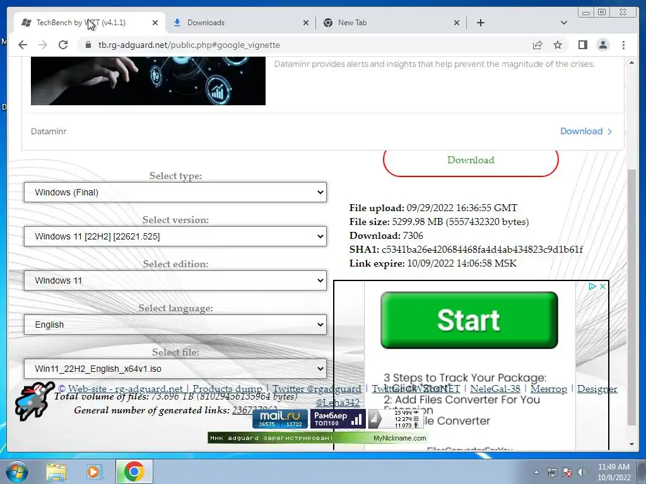The height and width of the screenshot is (484, 646).
Task: Click the browser forward arrow
Action: pos(43,45)
